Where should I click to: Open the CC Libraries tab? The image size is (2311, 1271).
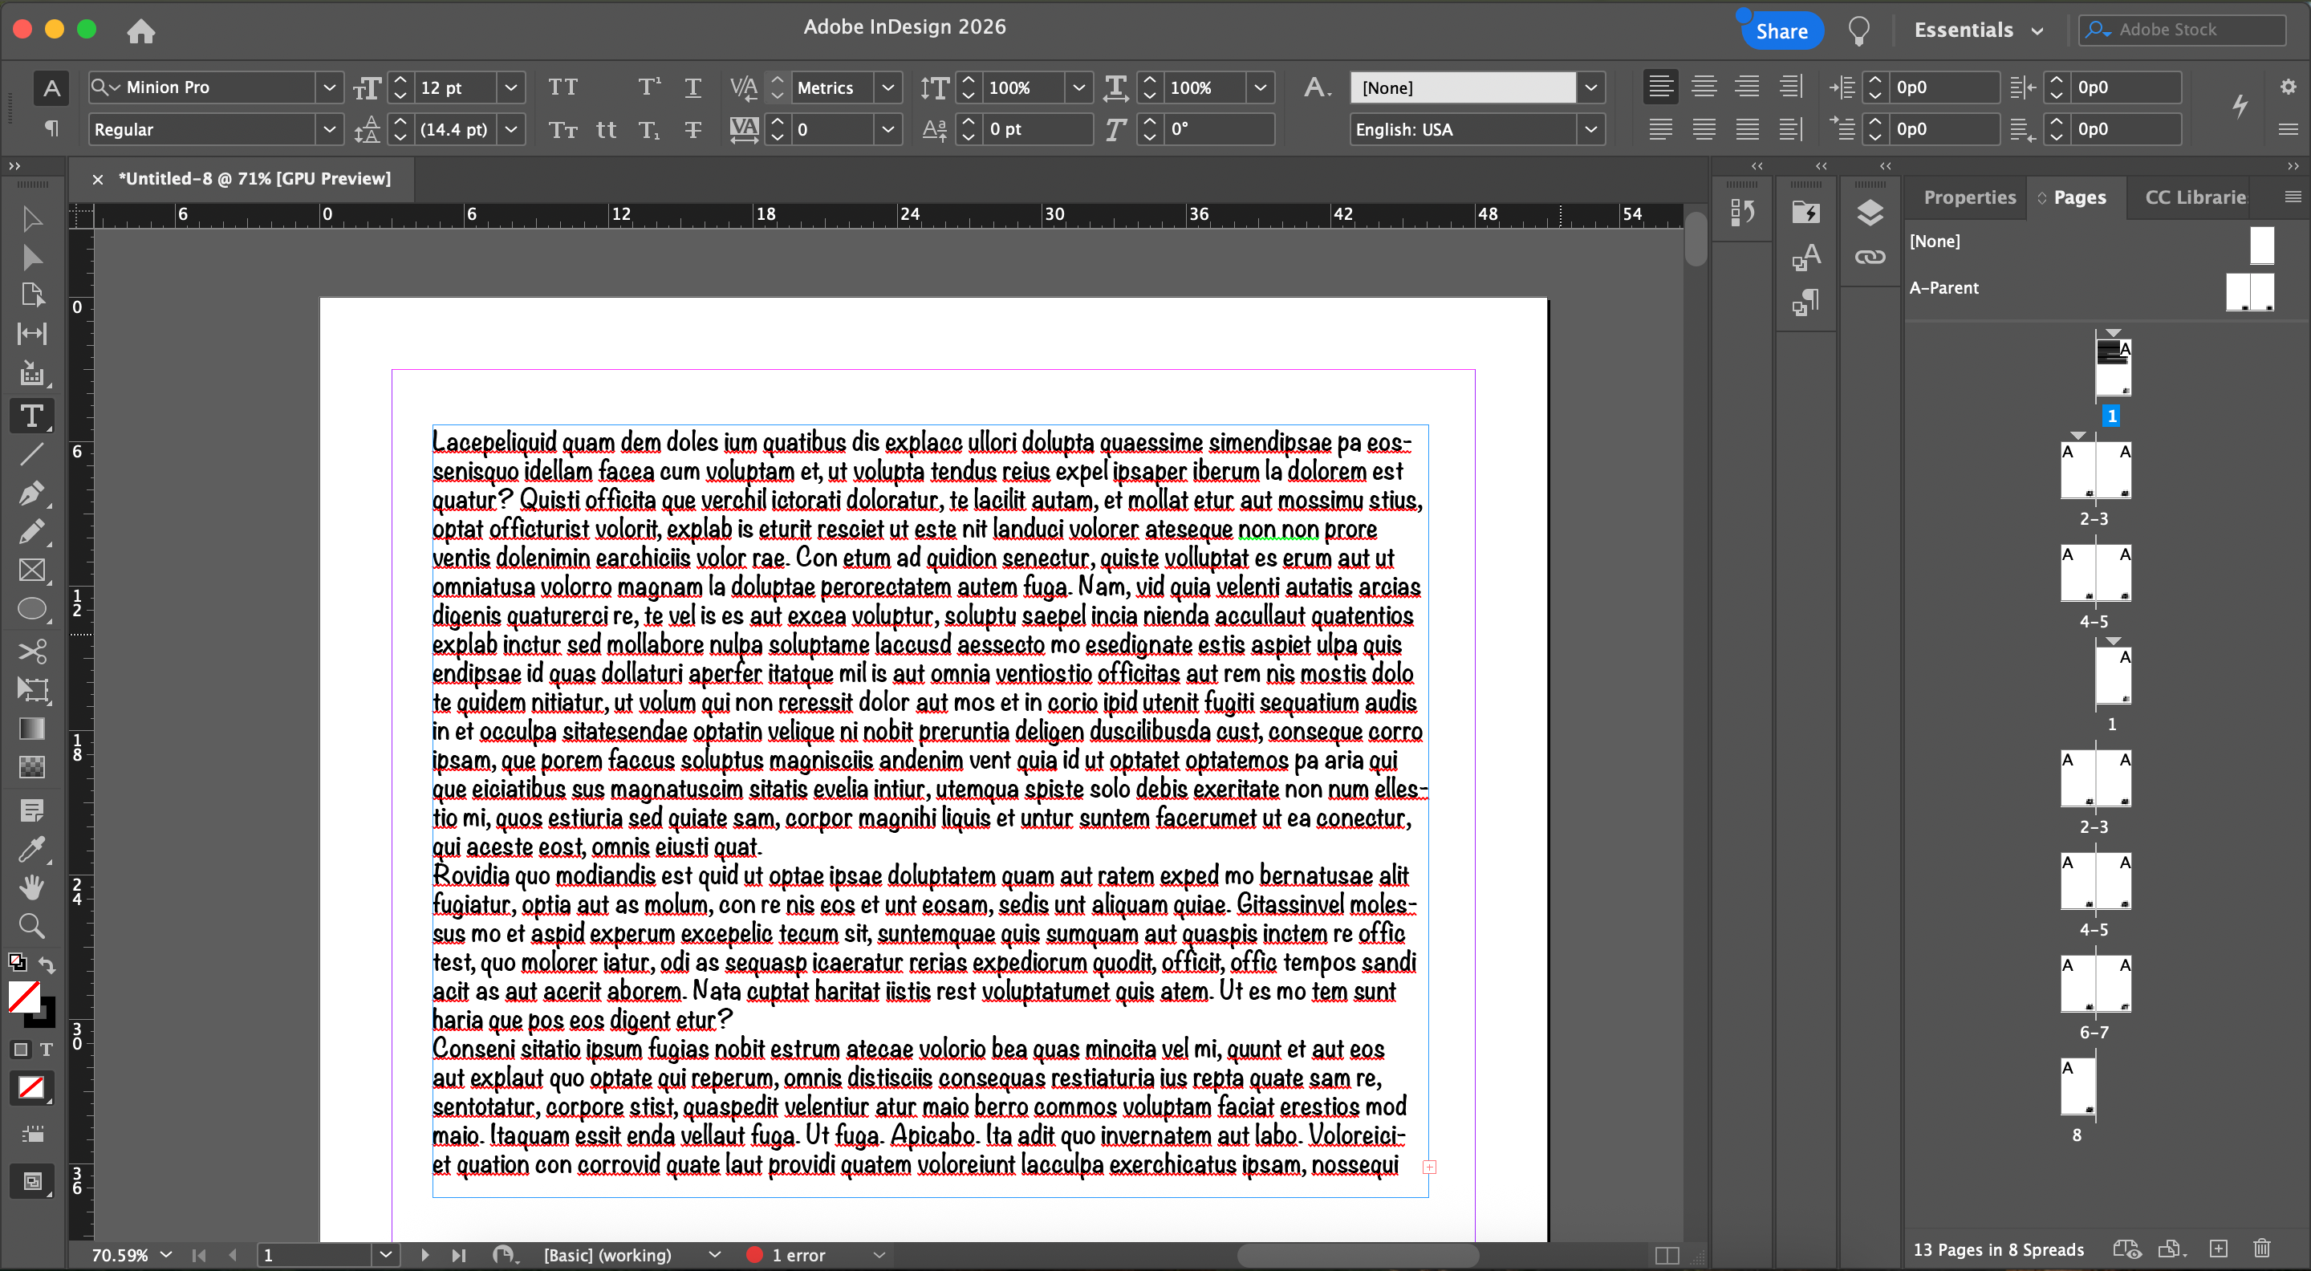(x=2195, y=197)
